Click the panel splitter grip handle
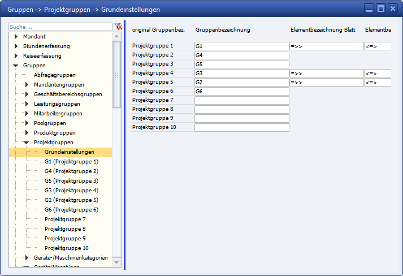The height and width of the screenshot is (276, 403). (116, 75)
